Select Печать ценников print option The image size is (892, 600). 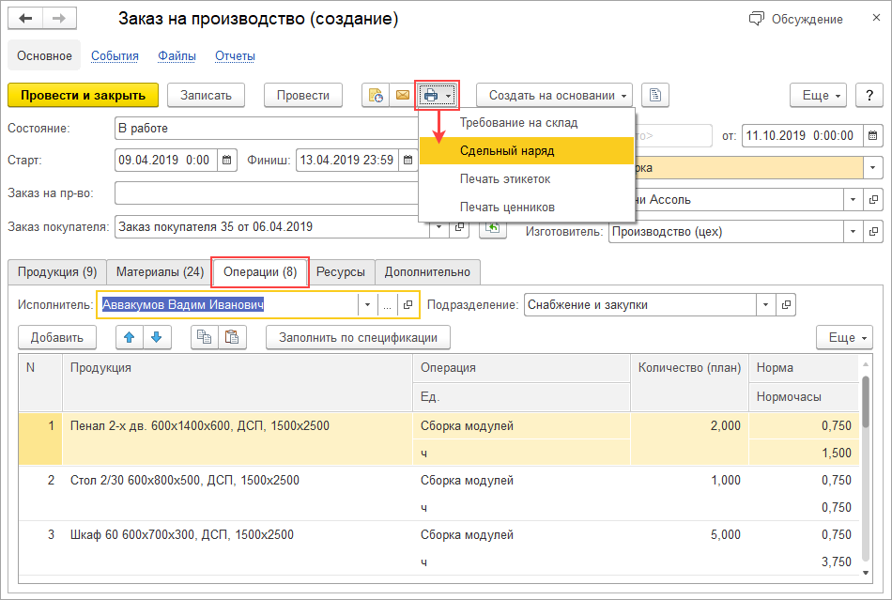tap(527, 207)
